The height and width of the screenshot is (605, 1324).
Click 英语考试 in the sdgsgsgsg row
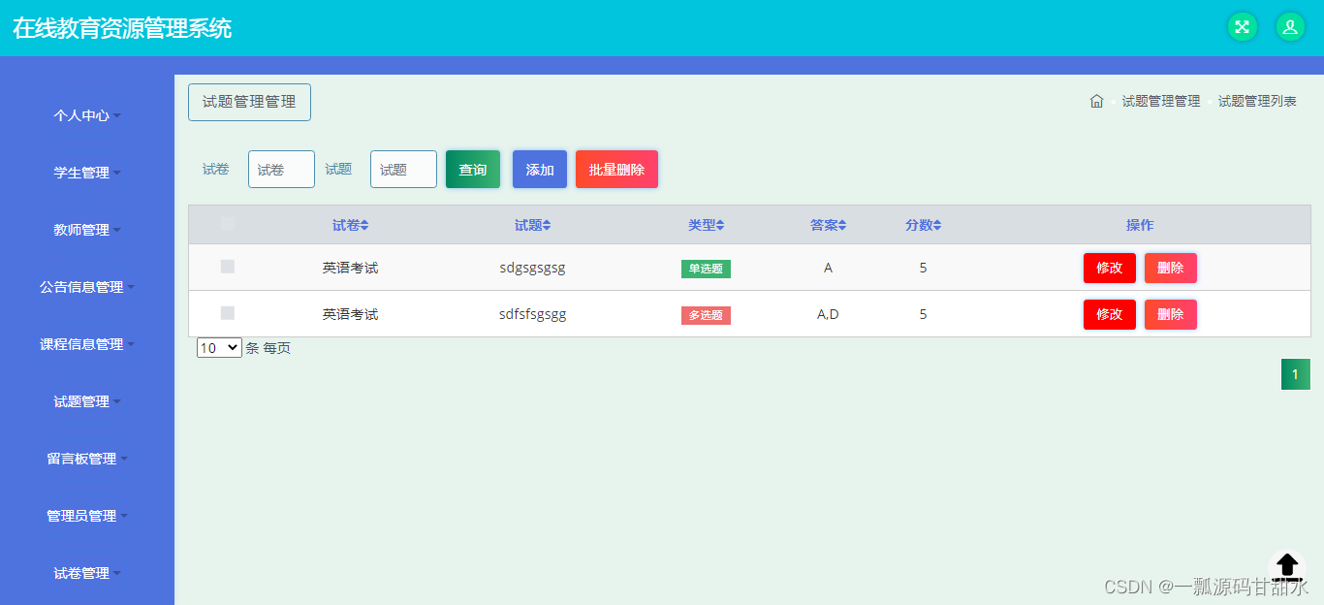coord(350,268)
